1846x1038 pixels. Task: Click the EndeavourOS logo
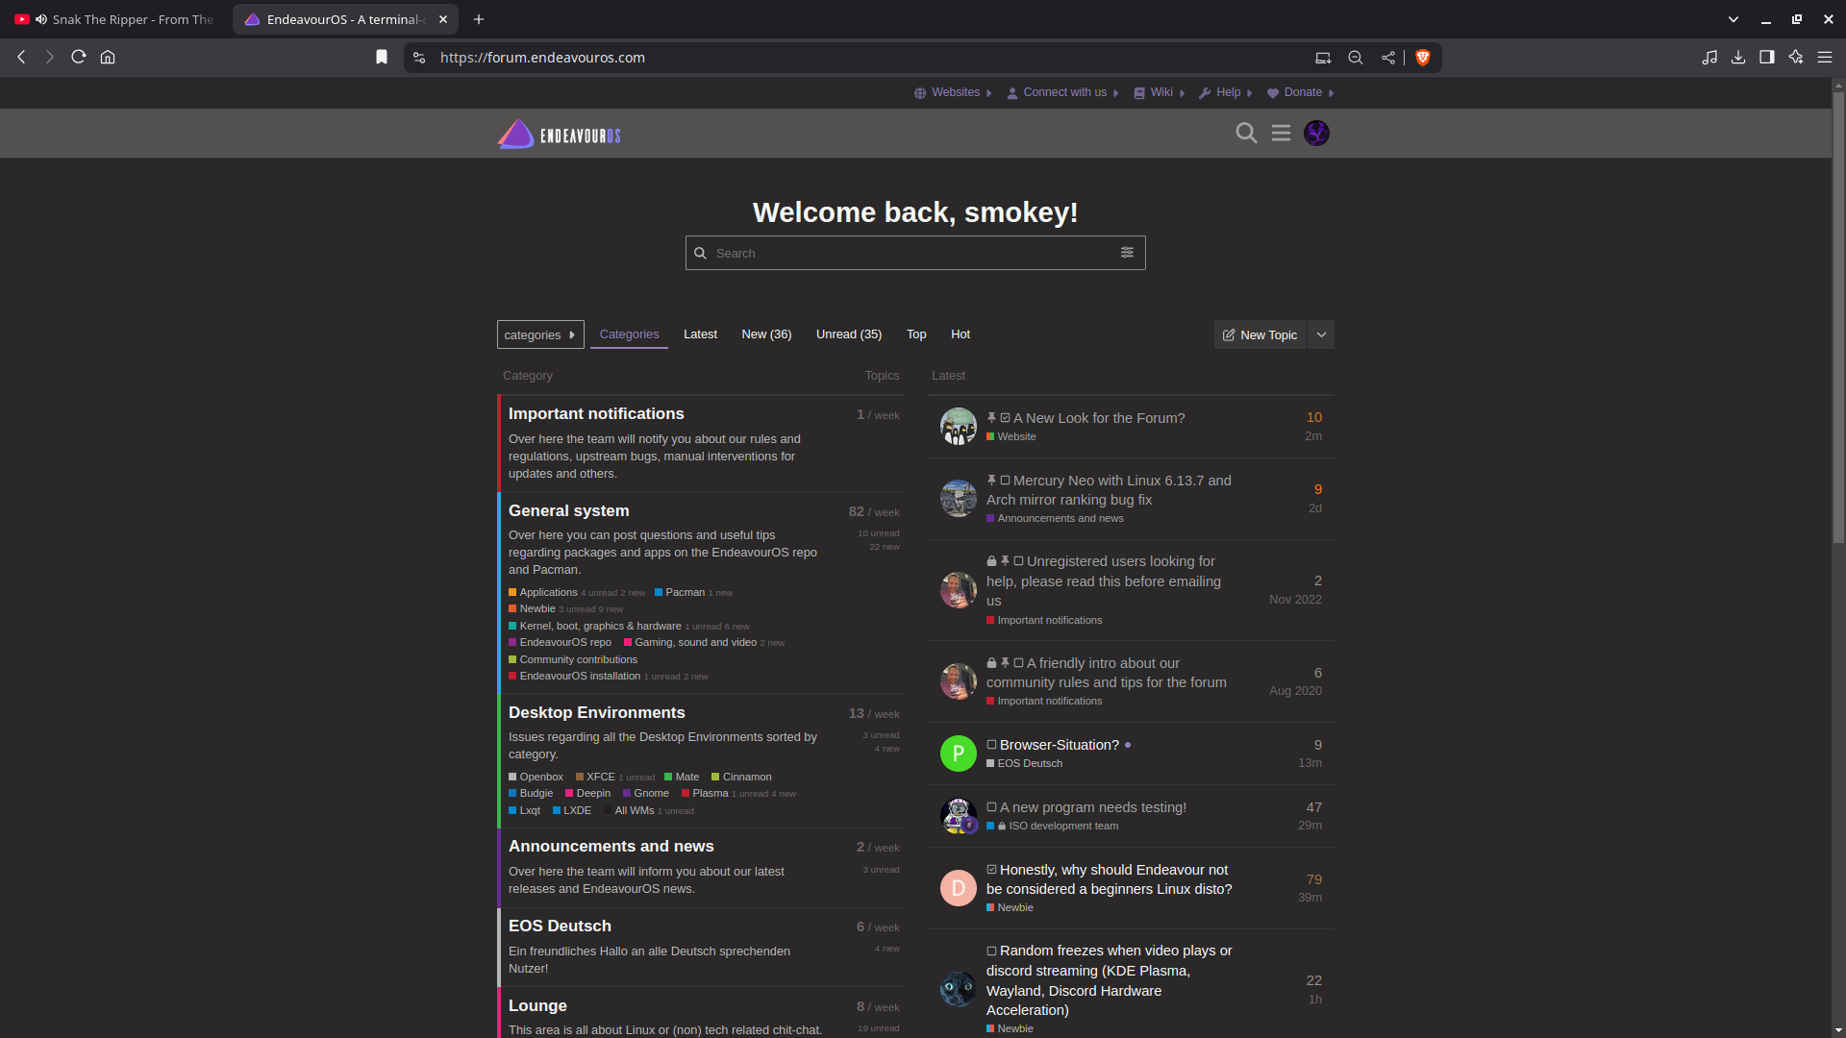click(559, 135)
